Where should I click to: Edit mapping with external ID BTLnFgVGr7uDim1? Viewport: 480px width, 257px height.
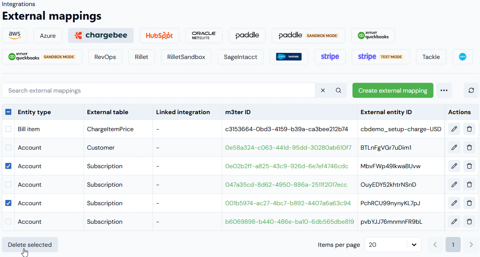[x=454, y=147]
